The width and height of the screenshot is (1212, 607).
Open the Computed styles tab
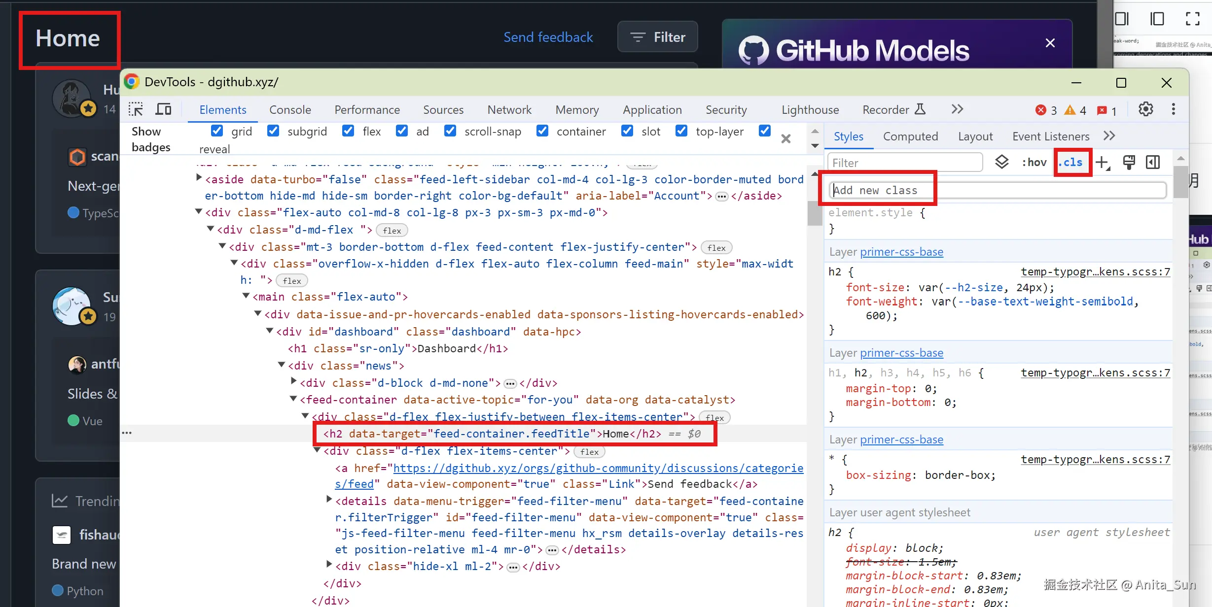pos(910,136)
